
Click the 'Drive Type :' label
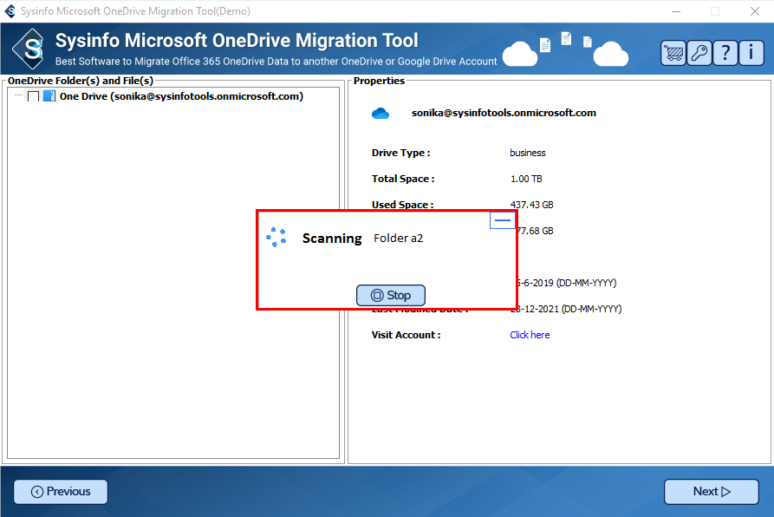[x=400, y=153]
